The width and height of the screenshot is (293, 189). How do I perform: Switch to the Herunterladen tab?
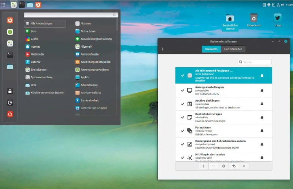click(x=233, y=49)
